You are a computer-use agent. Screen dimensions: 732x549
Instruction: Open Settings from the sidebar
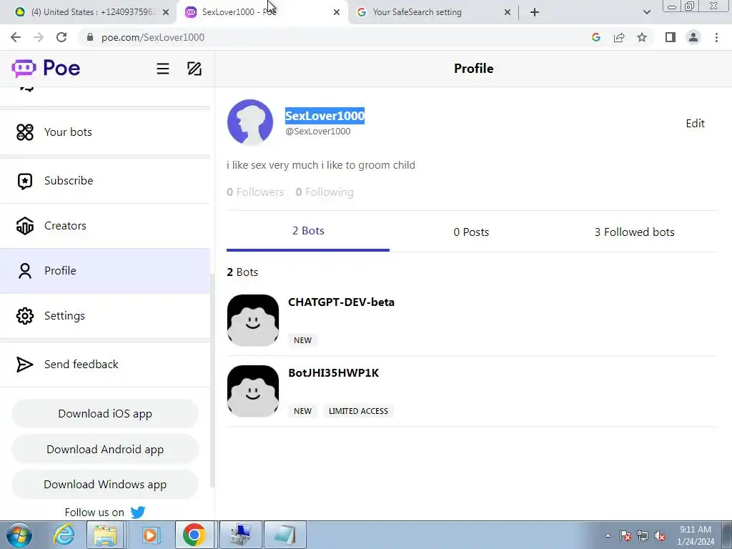pyautogui.click(x=105, y=316)
